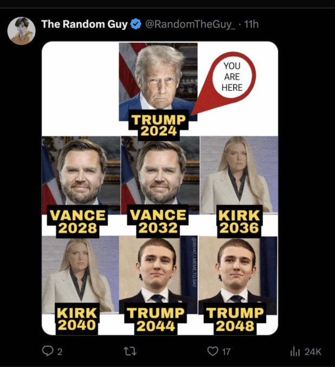Screen dimensions: 335x367
Task: Open view analytics bar chart icon
Action: [x=295, y=351]
